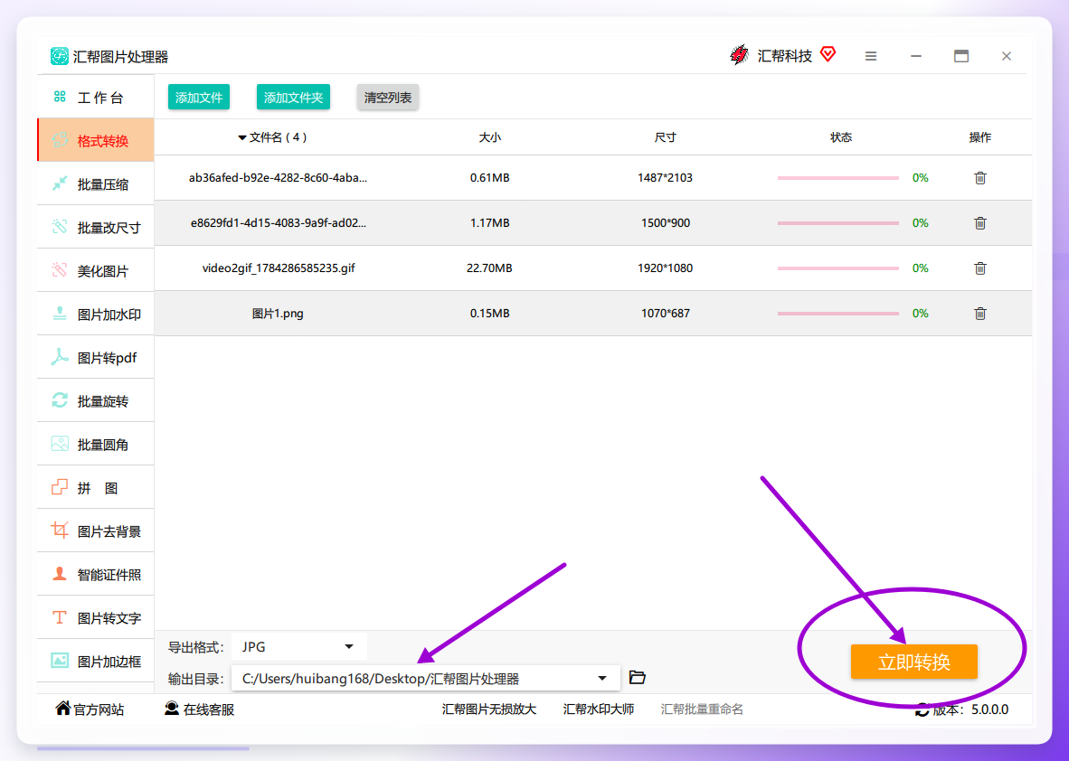Sort by 文件名 column header arrow
This screenshot has height=761, width=1069.
coord(242,137)
